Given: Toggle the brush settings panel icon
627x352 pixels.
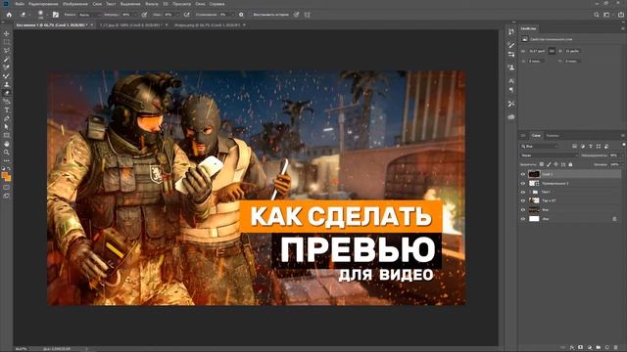Looking at the screenshot, I should click(x=56, y=15).
